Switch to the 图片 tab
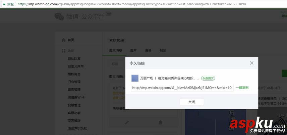Viewport: 287px width, 135px height. tap(133, 50)
